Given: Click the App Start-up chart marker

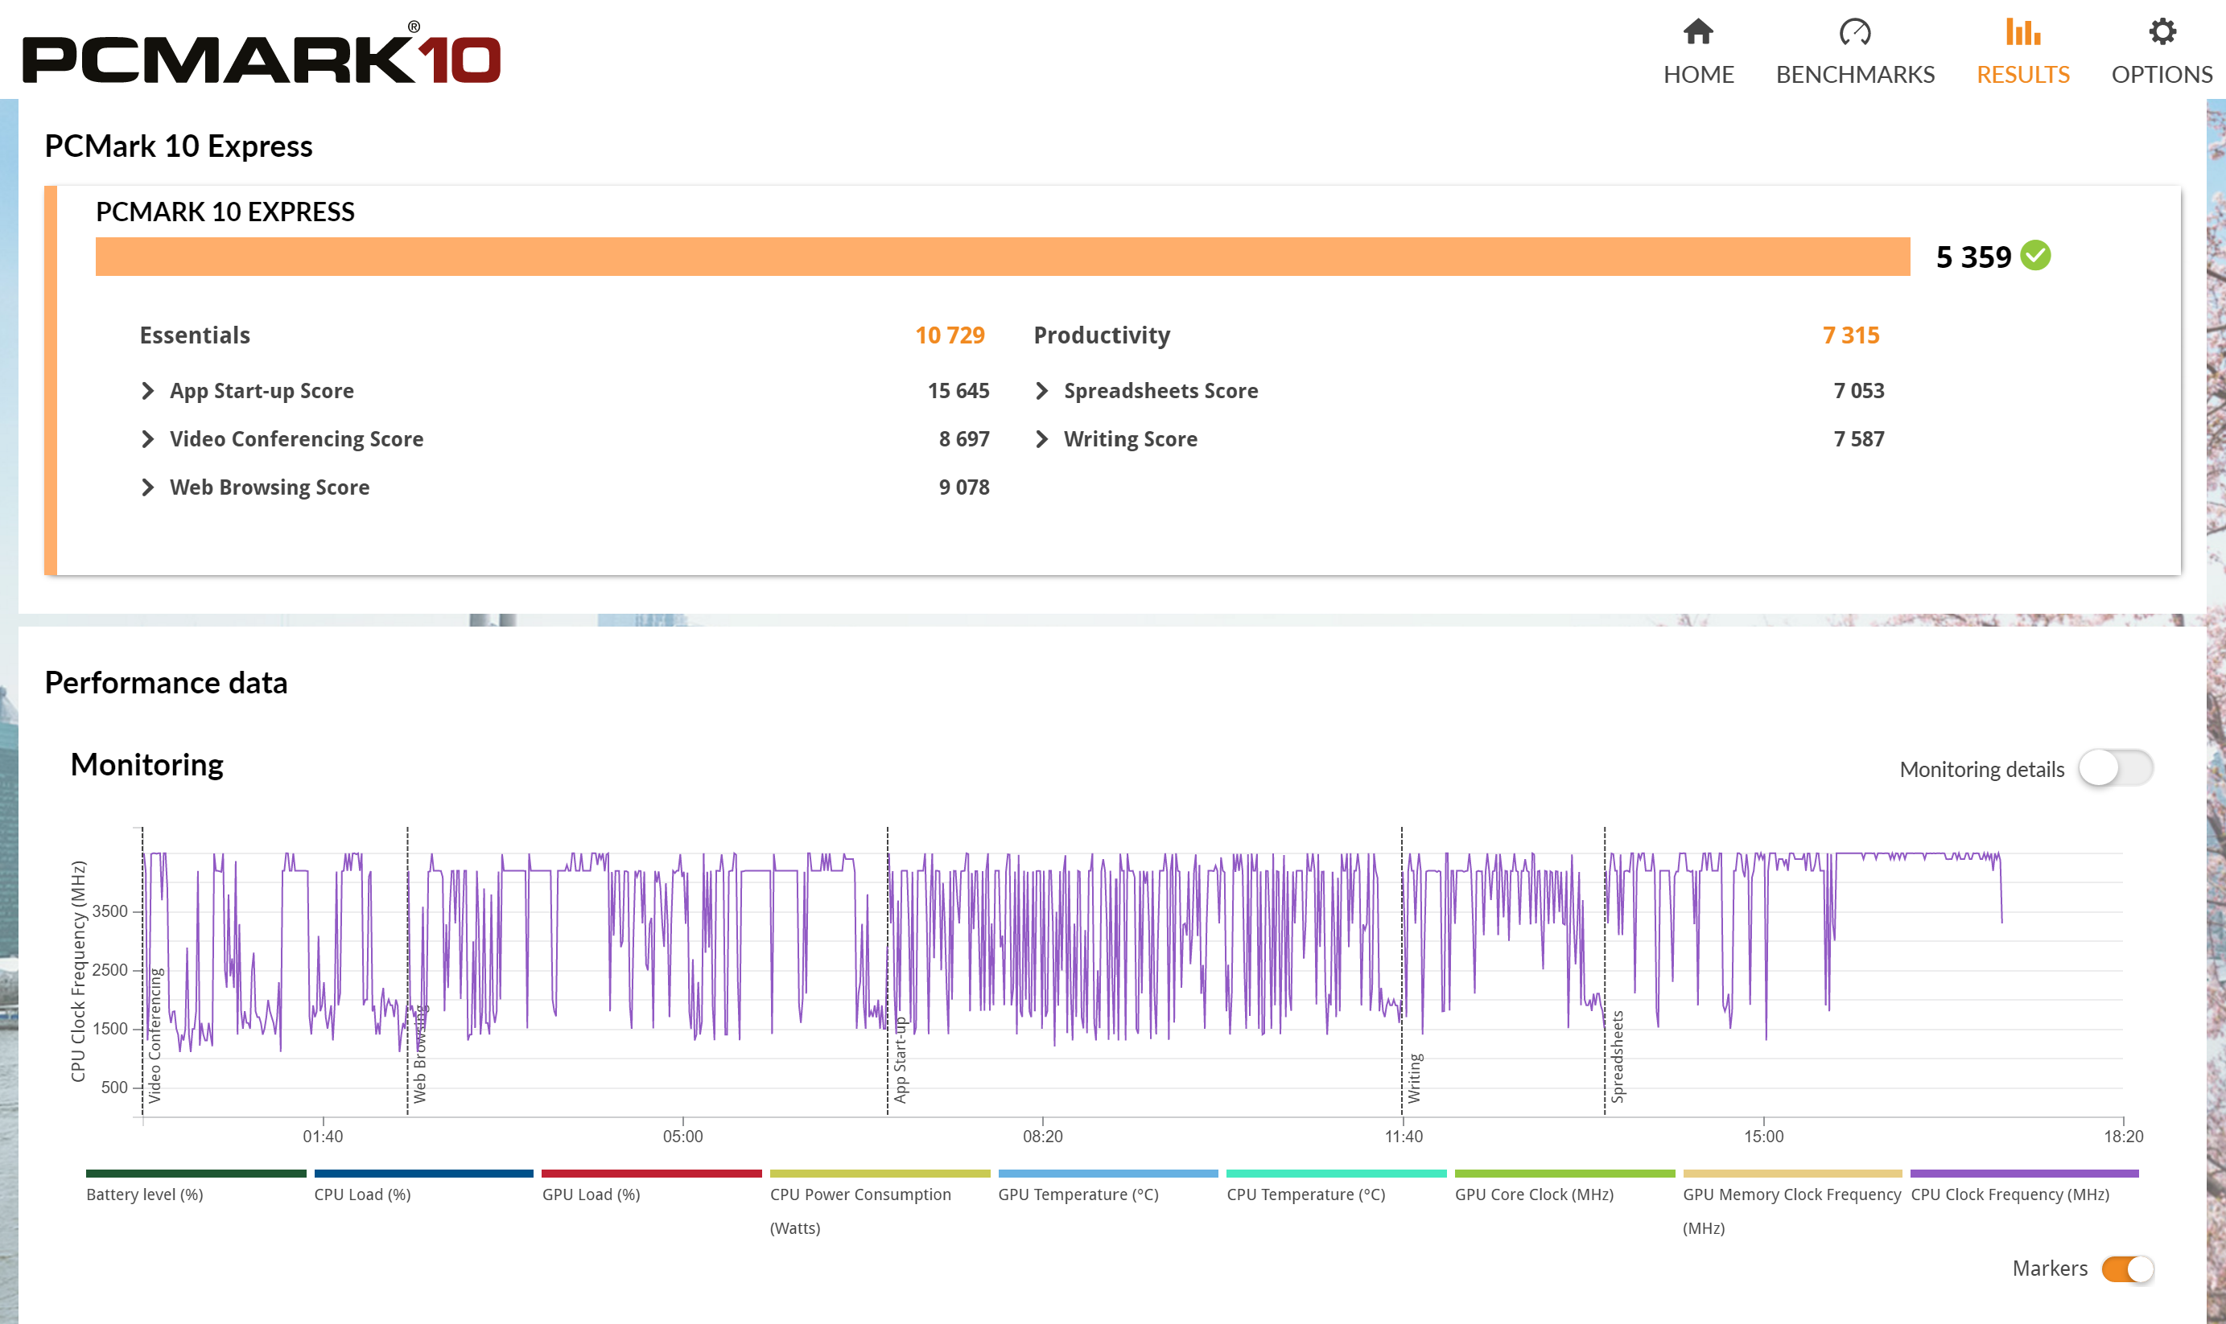Looking at the screenshot, I should click(900, 1059).
